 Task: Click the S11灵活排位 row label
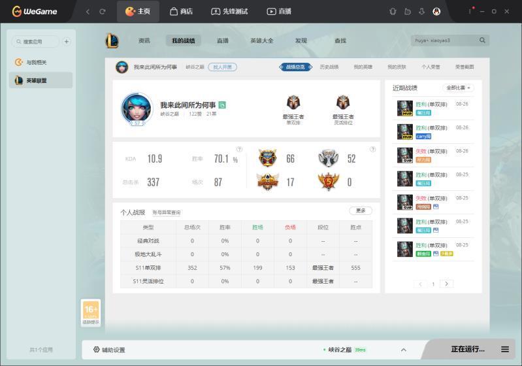148,281
